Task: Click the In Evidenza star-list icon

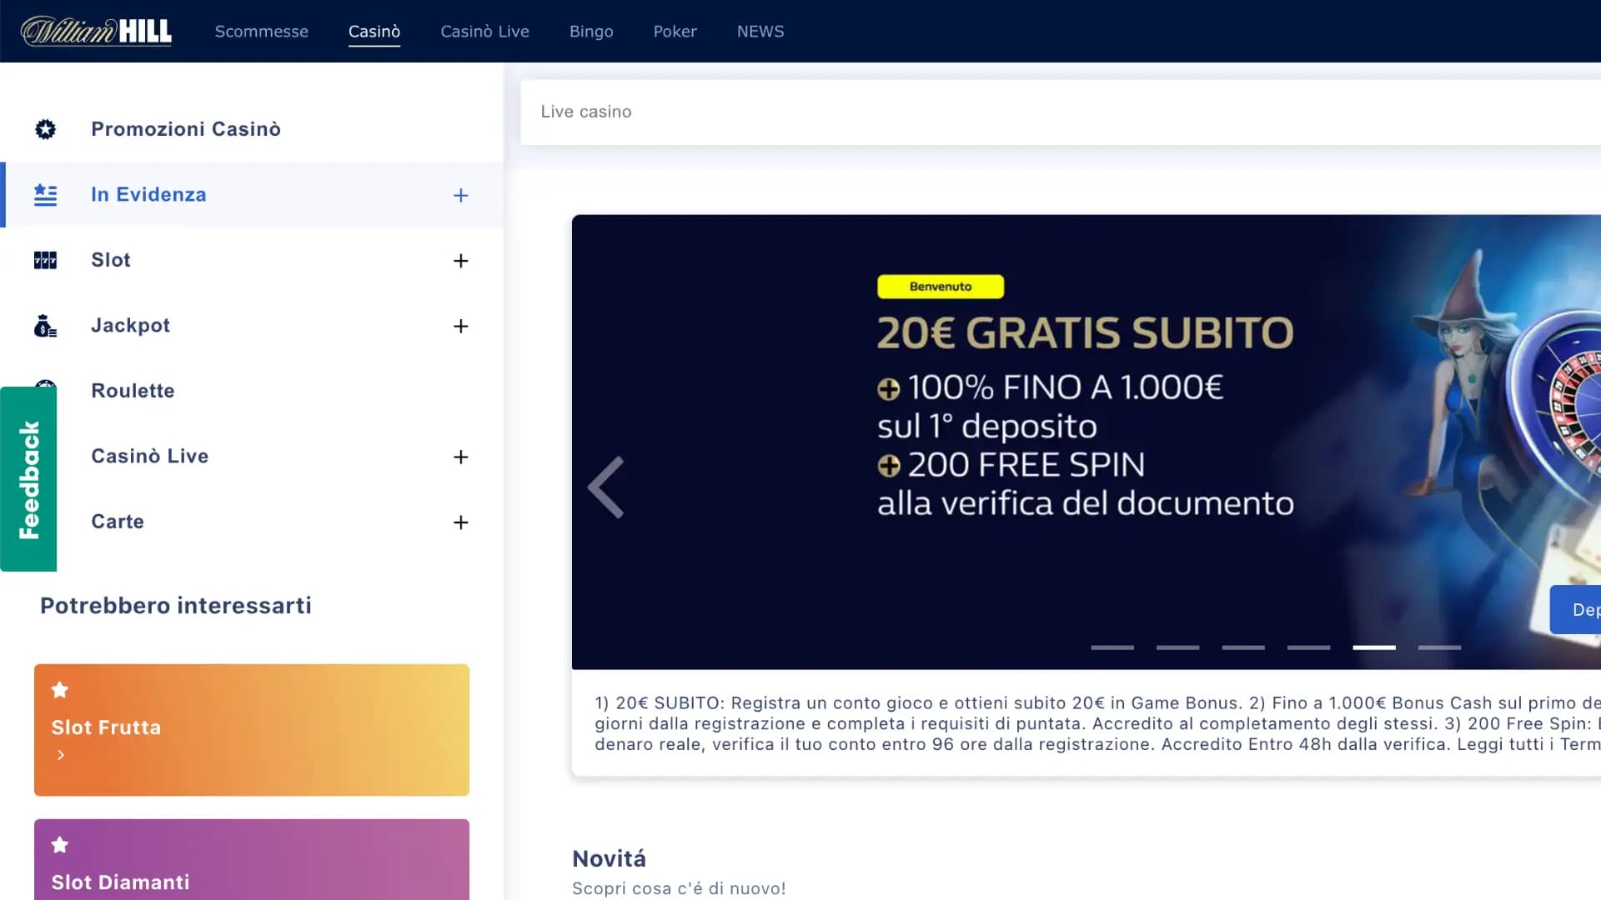Action: pyautogui.click(x=46, y=195)
